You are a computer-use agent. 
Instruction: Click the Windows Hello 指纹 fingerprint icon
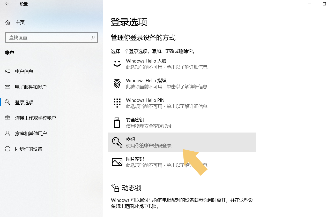click(117, 83)
